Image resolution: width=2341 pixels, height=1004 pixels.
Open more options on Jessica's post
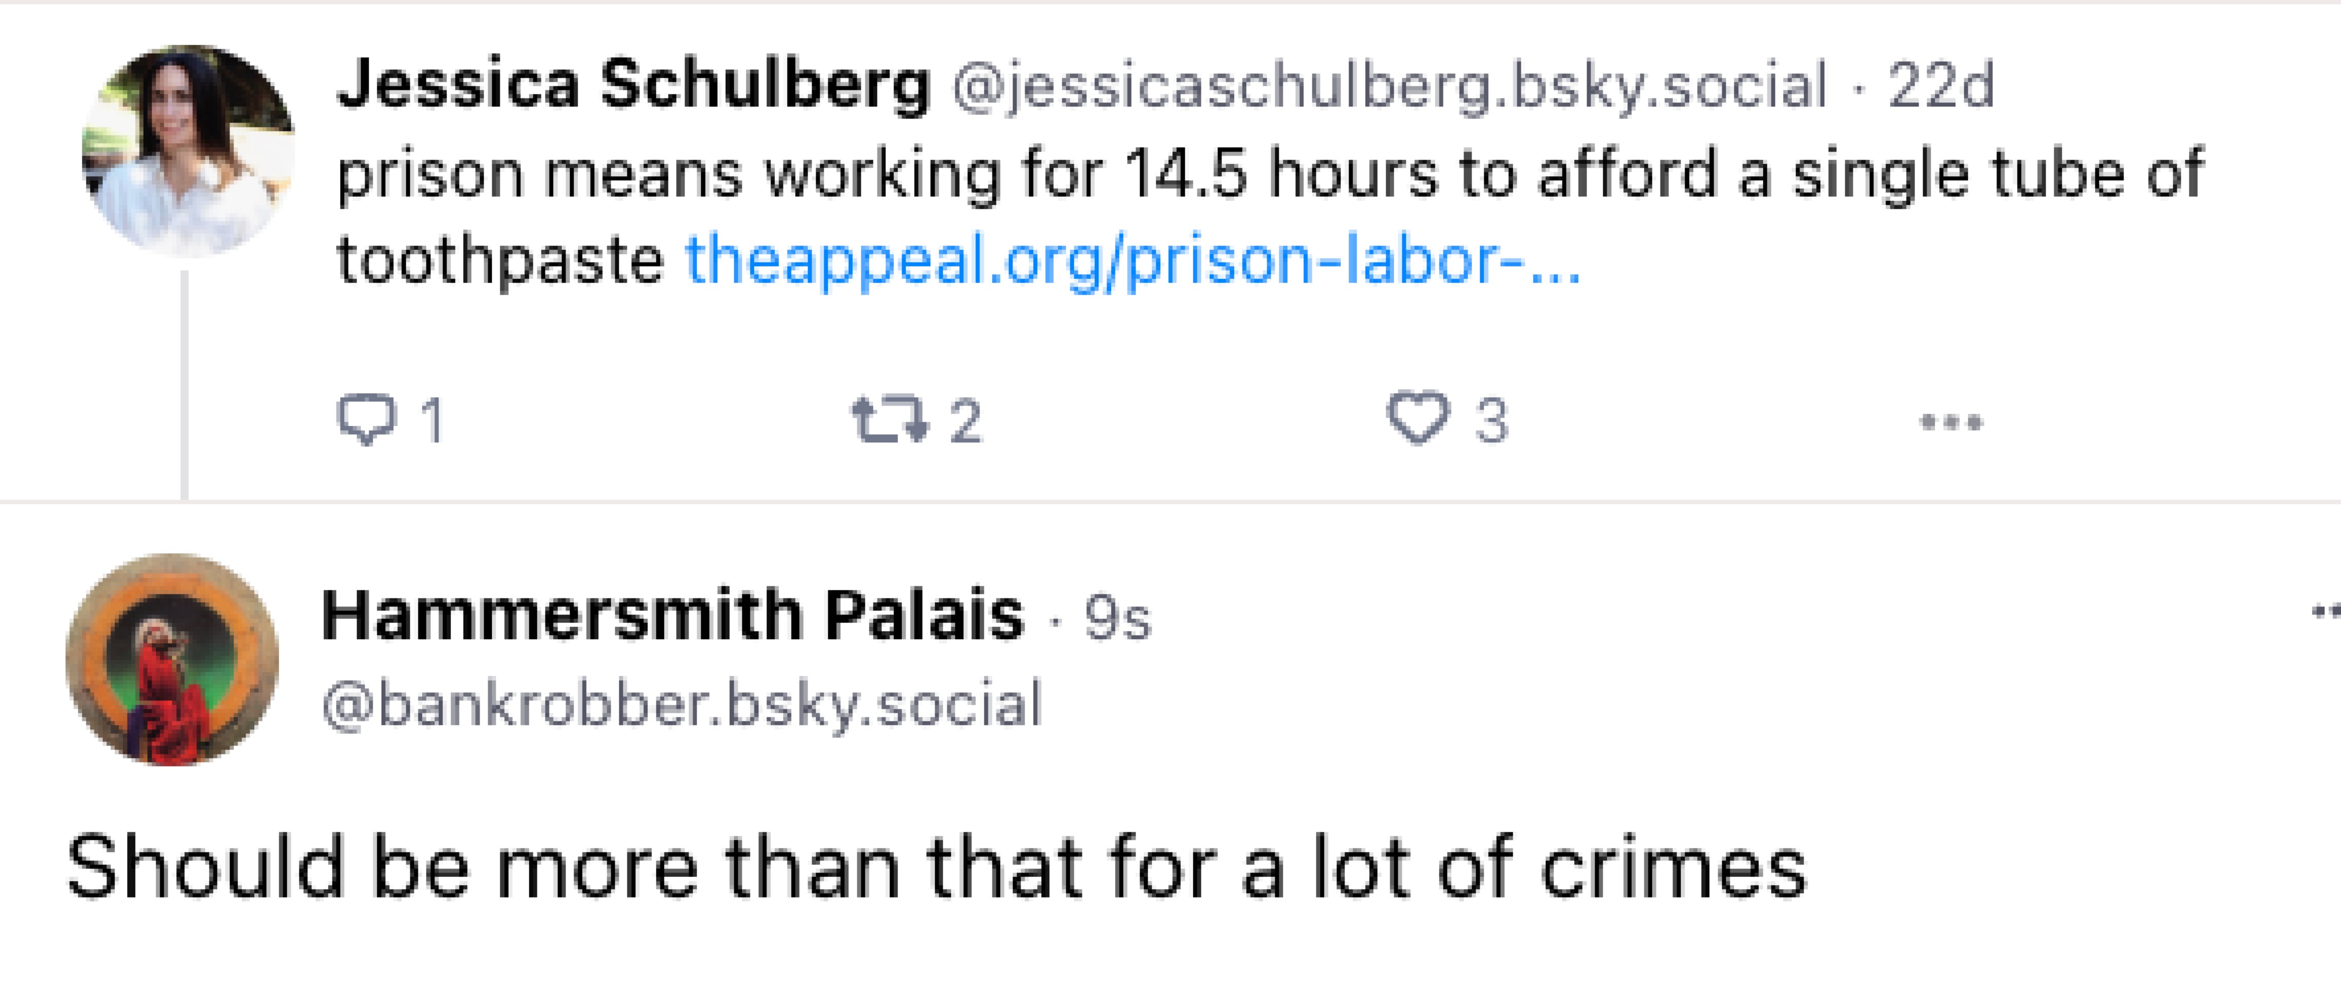tap(1950, 422)
